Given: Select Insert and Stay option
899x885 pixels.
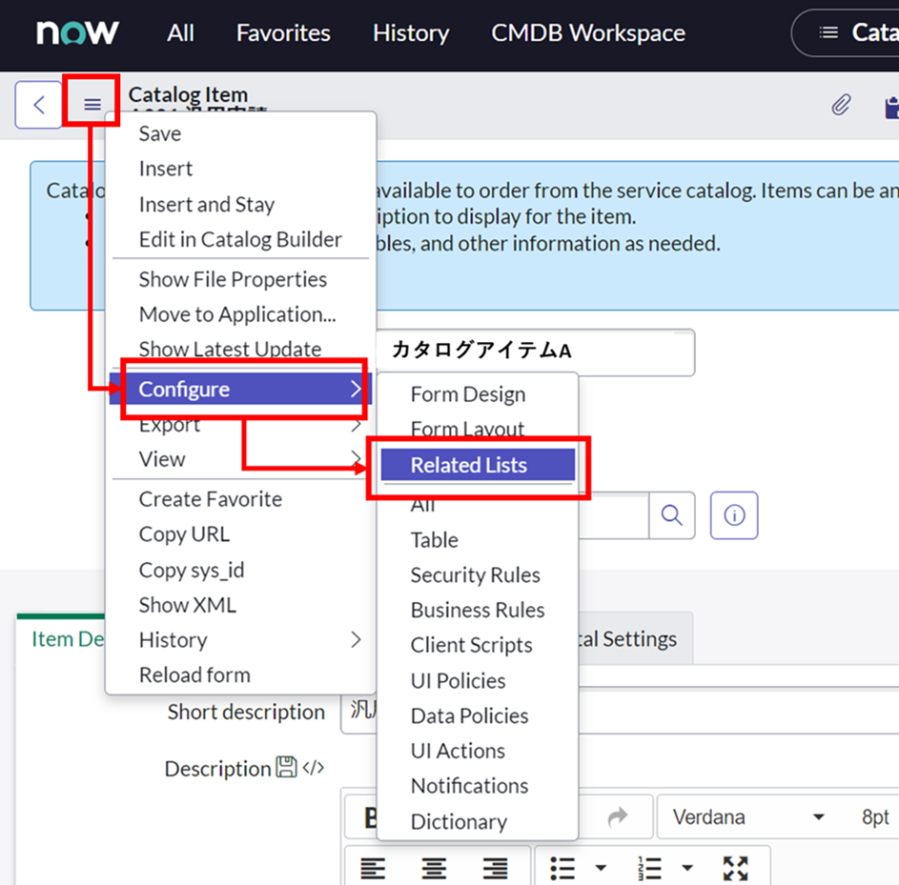Looking at the screenshot, I should [x=241, y=204].
